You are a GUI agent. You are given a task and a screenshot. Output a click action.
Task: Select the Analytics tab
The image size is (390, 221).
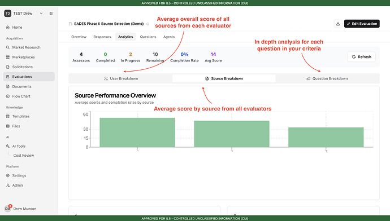125,37
